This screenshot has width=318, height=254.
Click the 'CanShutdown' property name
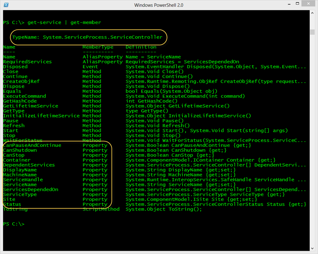(20, 150)
